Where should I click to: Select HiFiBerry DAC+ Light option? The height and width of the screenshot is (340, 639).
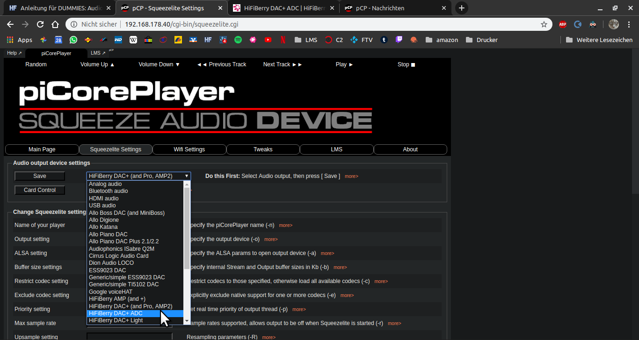tap(135, 320)
